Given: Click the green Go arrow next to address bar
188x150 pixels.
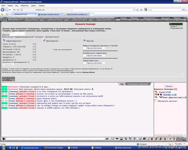Looking at the screenshot, I should pos(141,10).
